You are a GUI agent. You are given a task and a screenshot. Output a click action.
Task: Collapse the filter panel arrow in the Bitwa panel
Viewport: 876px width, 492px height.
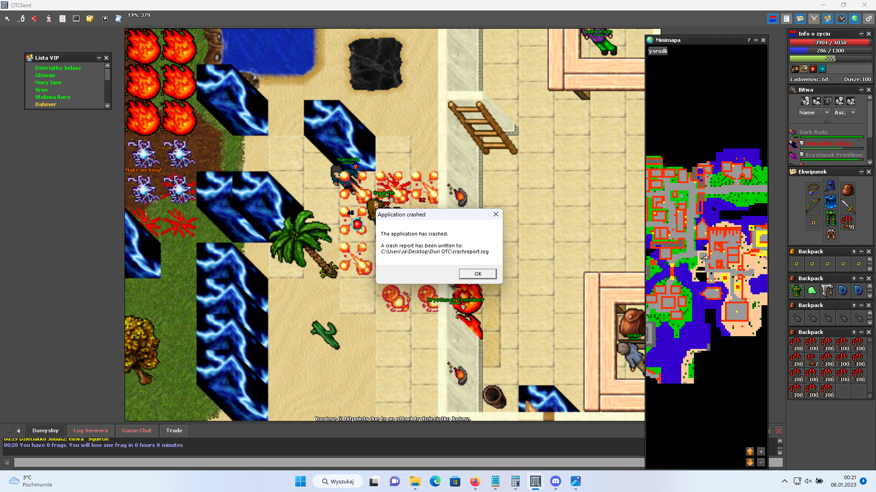coord(828,122)
